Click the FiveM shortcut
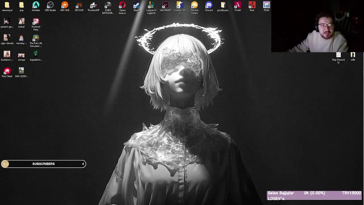The width and height of the screenshot is (364, 205). pos(237,7)
